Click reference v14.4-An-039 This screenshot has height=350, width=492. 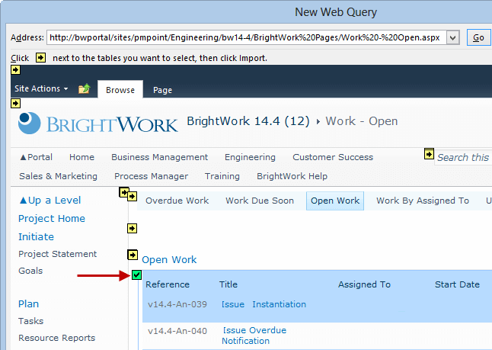click(x=177, y=304)
